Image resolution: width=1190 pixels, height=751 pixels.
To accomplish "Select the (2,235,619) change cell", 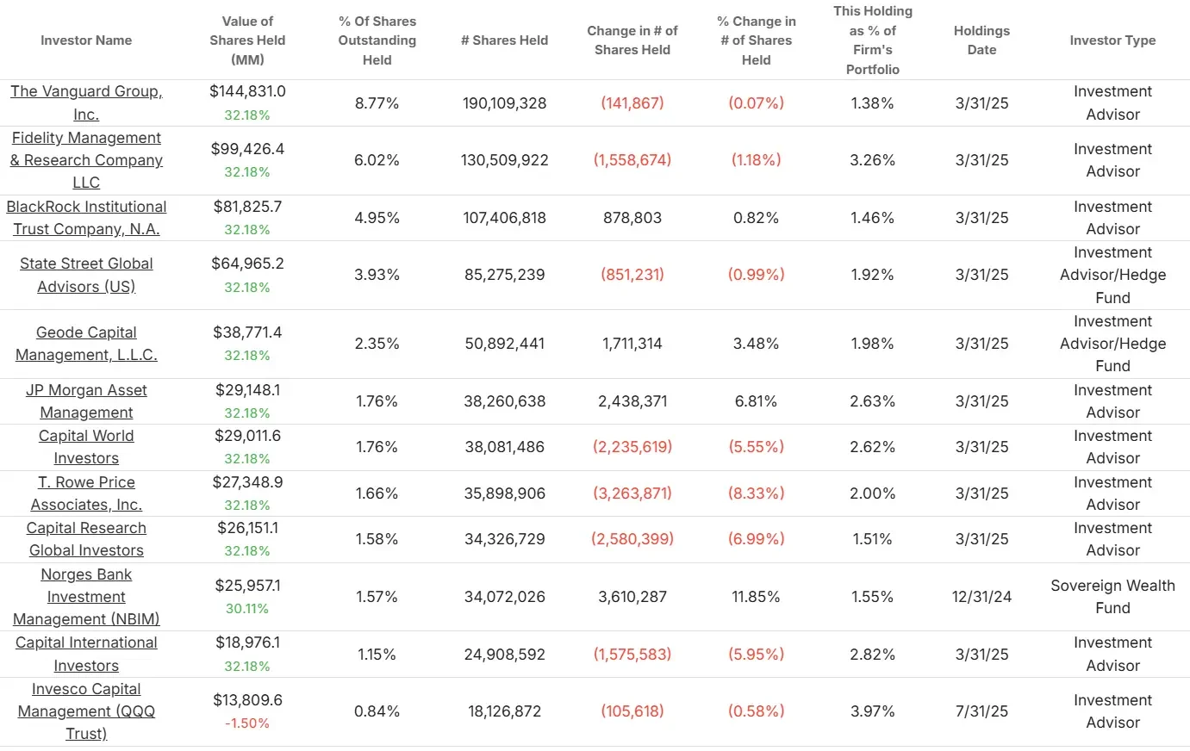I will [x=632, y=447].
